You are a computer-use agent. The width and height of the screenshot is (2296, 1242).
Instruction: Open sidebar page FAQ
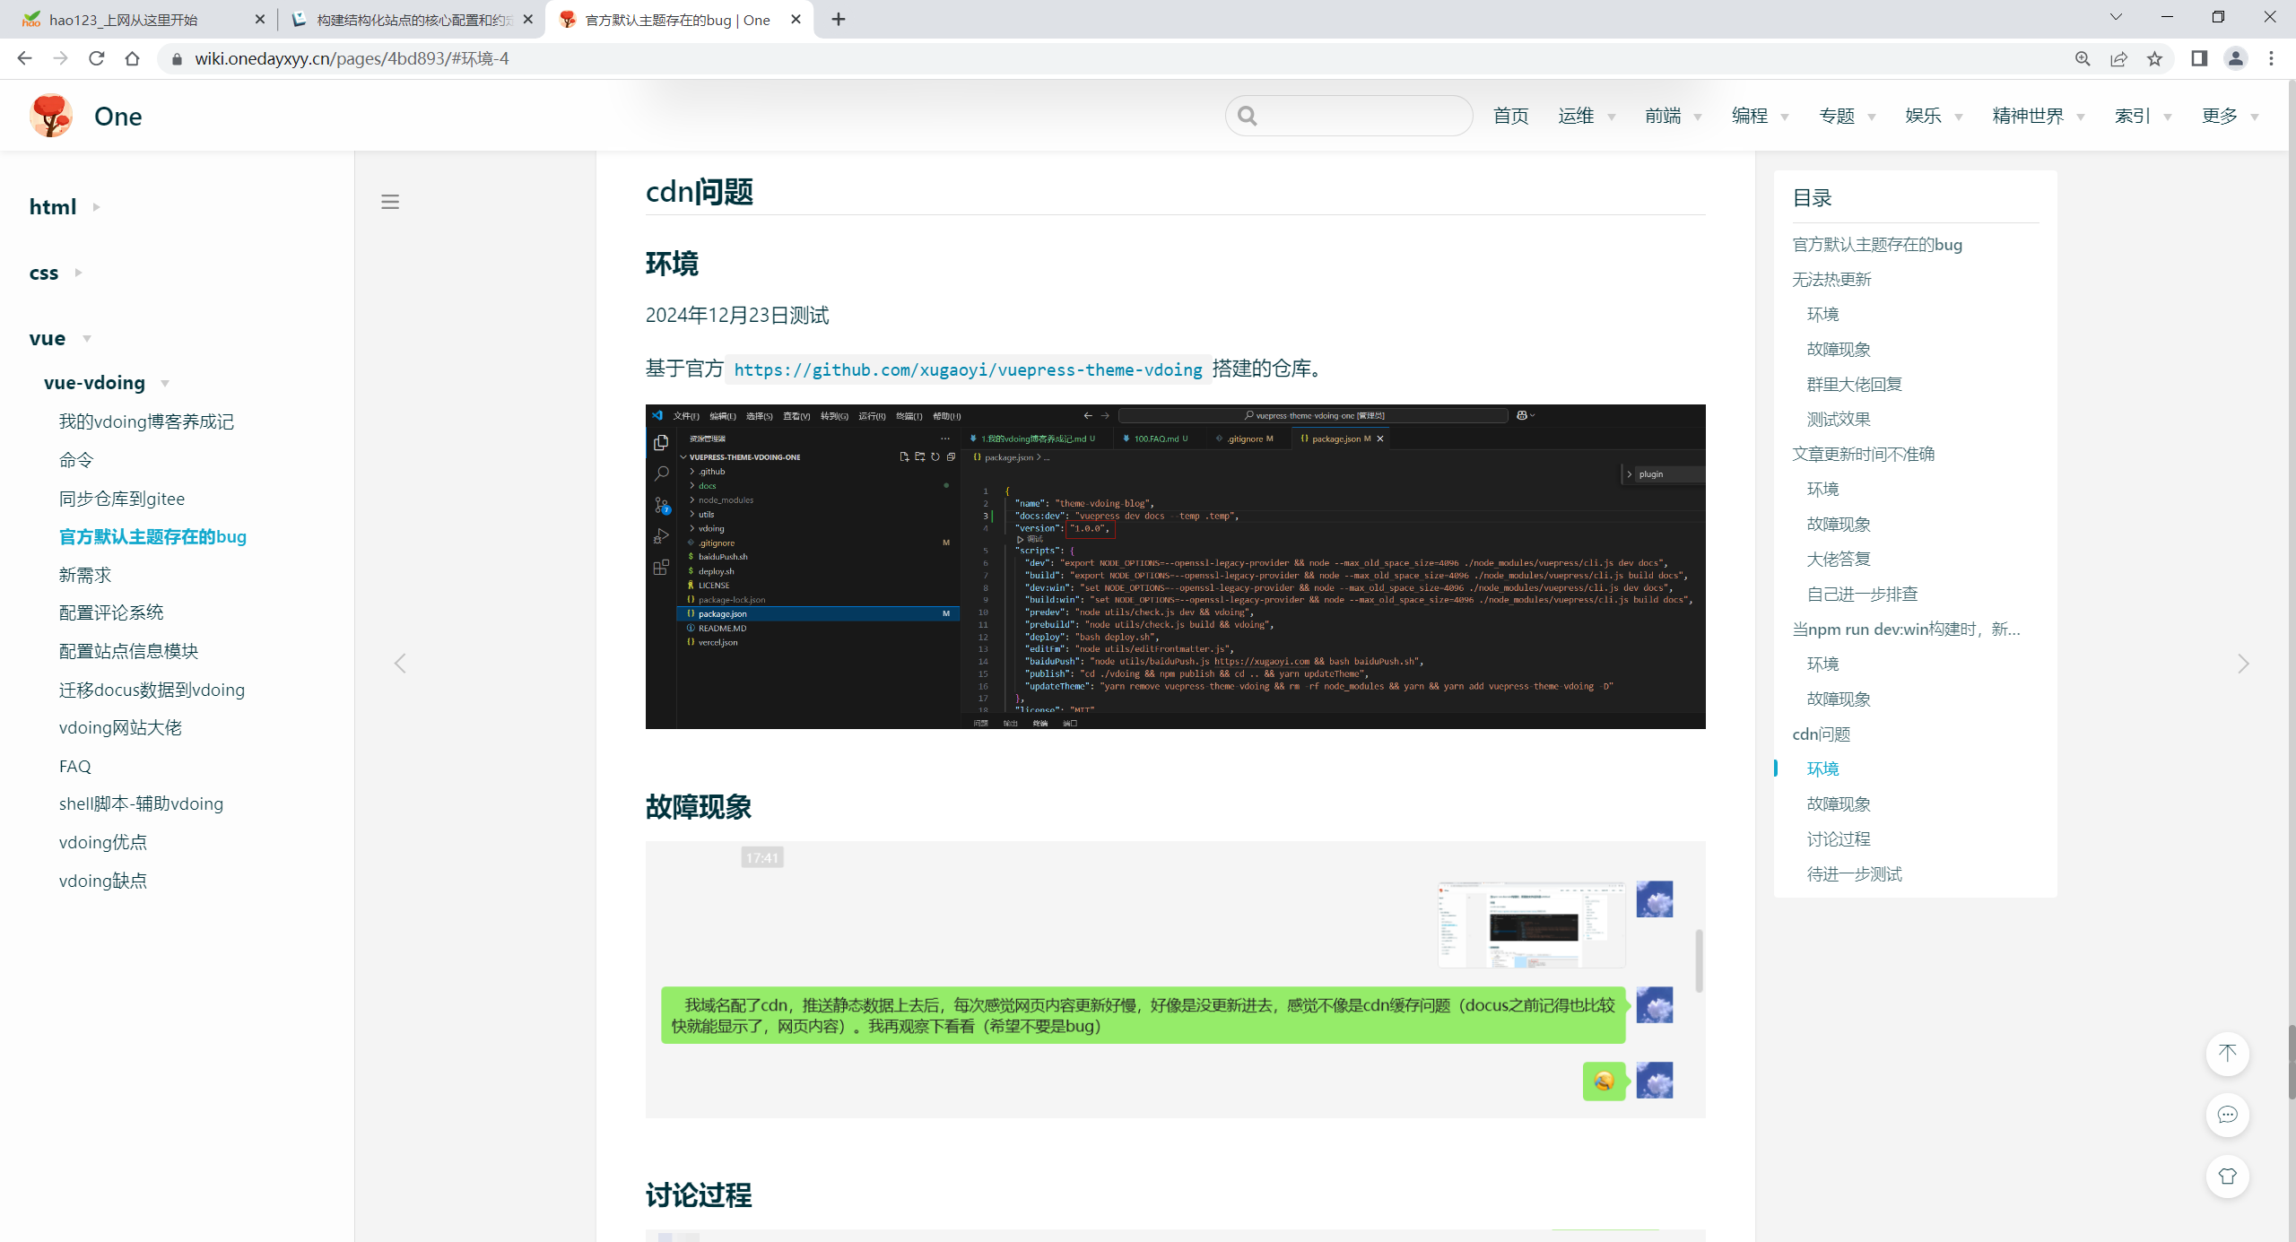(75, 766)
